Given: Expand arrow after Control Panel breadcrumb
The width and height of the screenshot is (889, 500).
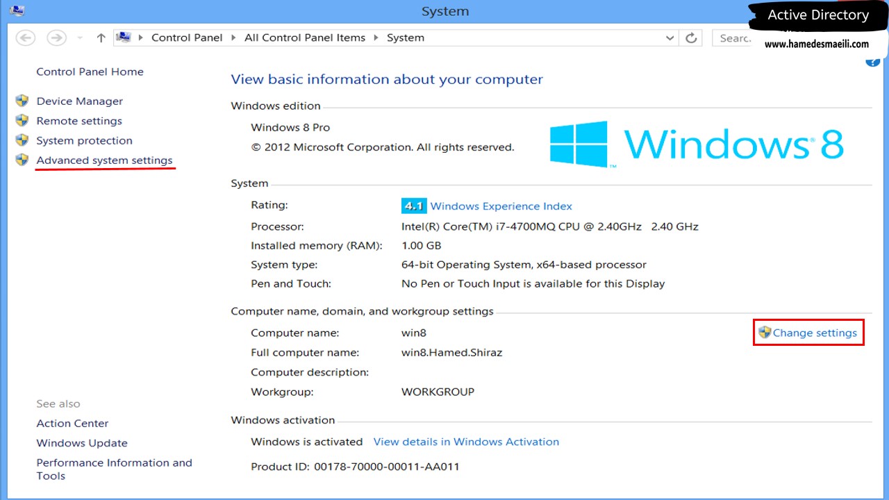Looking at the screenshot, I should click(233, 38).
